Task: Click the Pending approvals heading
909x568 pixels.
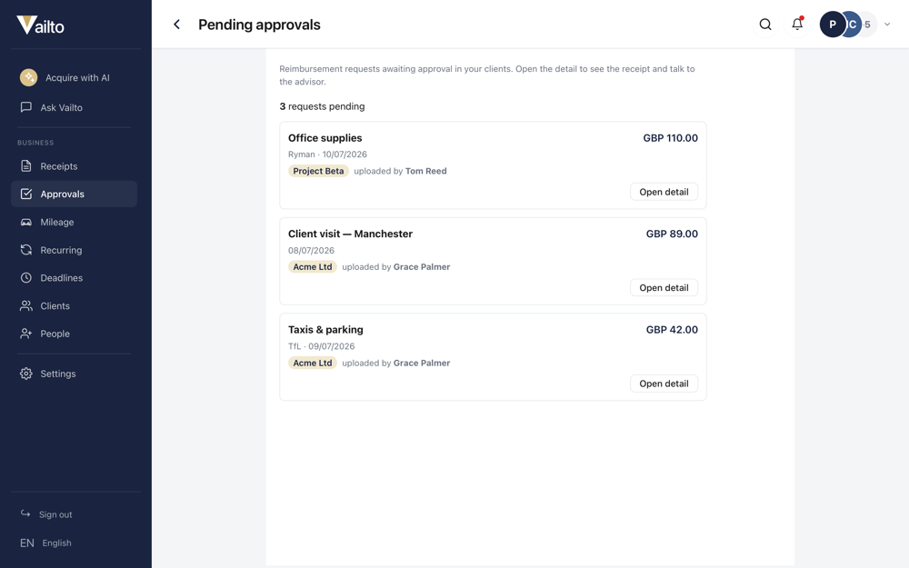Action: point(259,25)
